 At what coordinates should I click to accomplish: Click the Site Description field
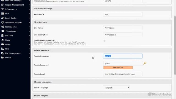coord(123,35)
